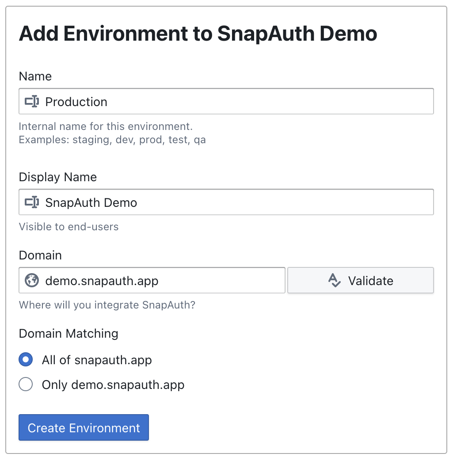Focus the Name input containing Production
Screen dimensions: 453x461
pyautogui.click(x=226, y=101)
